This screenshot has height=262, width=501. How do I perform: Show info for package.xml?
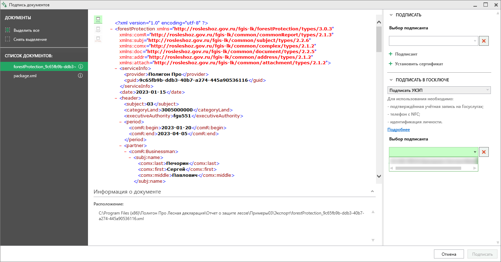[x=80, y=75]
